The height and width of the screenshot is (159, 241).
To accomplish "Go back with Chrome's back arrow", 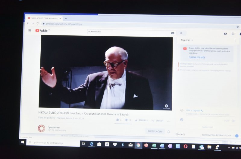I will 28,23.
